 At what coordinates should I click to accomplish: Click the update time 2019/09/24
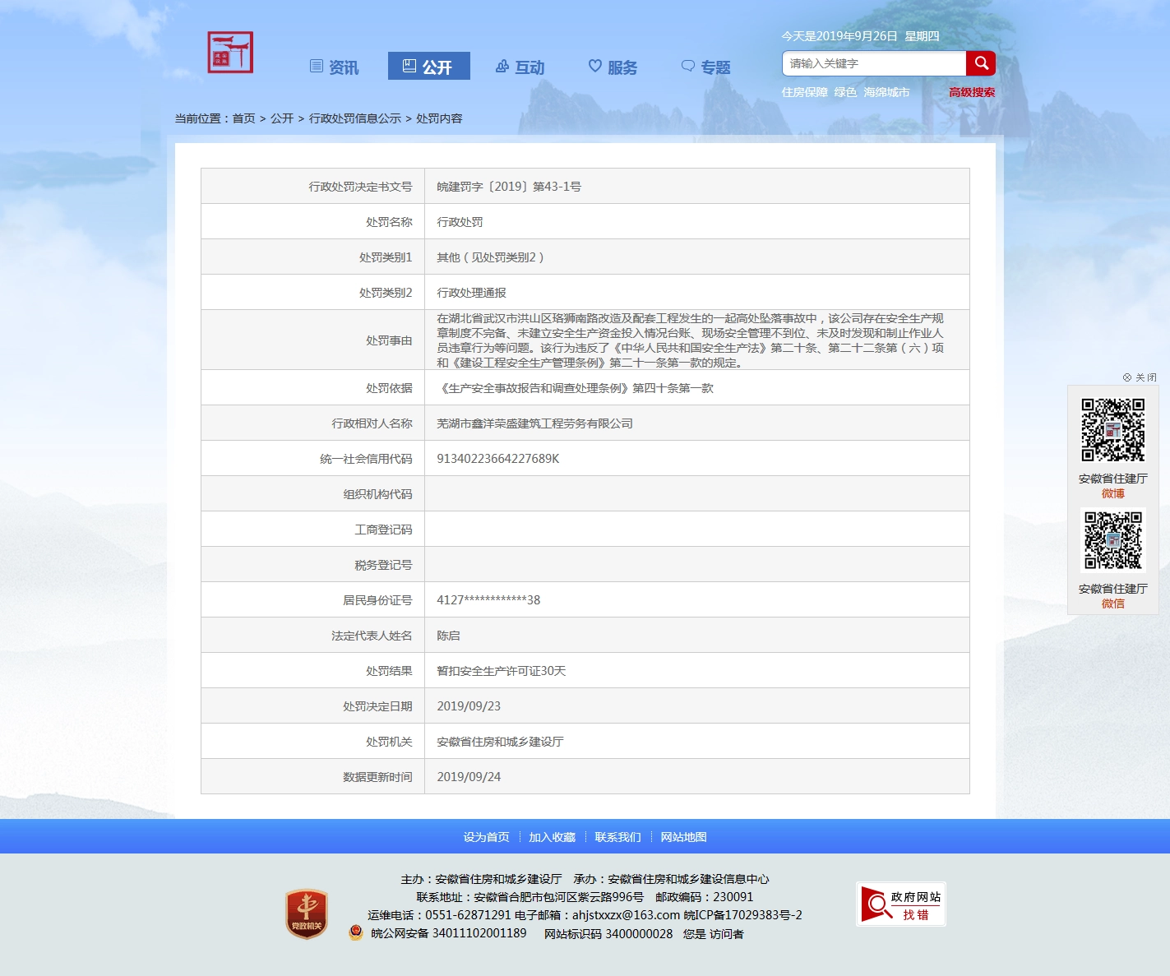tap(469, 777)
